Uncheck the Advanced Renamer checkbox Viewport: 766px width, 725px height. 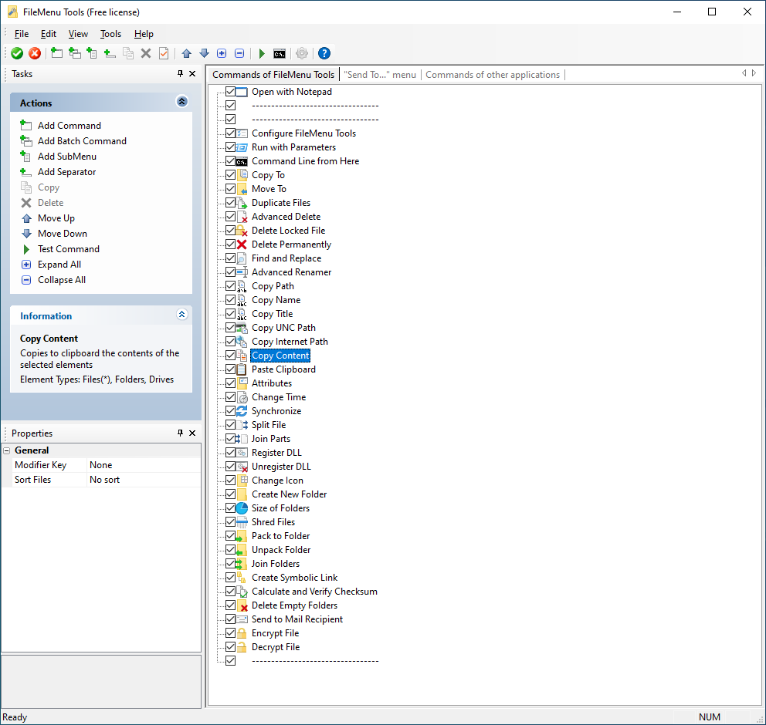point(231,271)
